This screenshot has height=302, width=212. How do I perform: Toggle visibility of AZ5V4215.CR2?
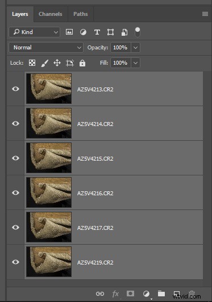[15, 158]
